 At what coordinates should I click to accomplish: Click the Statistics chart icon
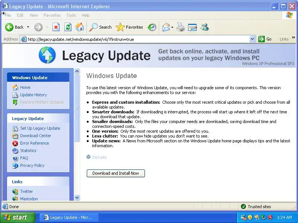tap(15, 151)
